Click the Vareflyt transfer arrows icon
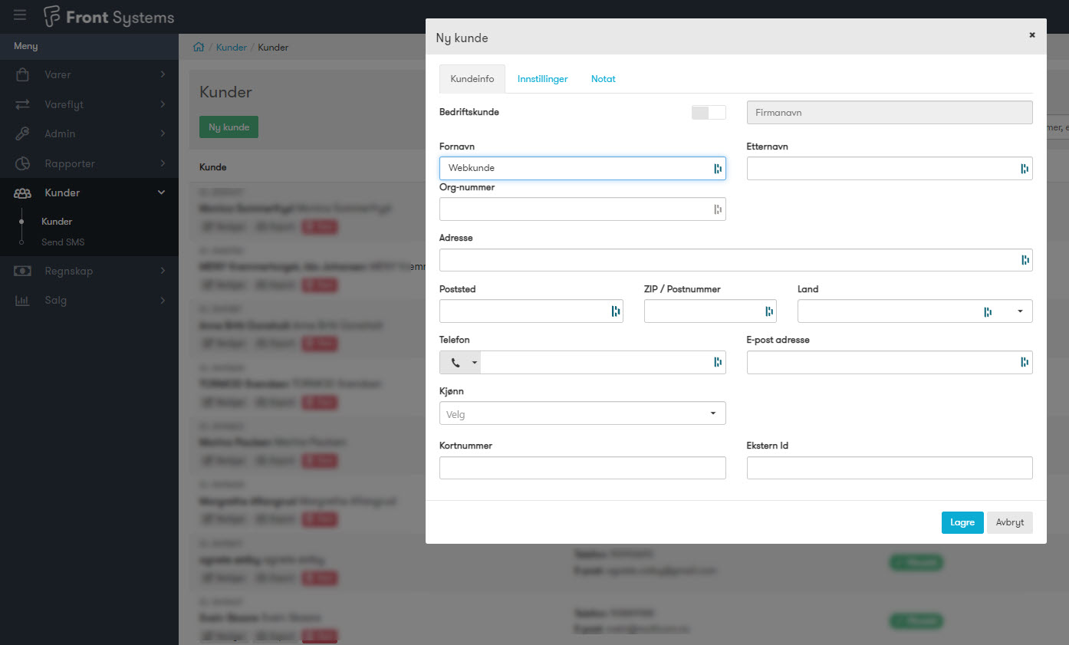The image size is (1069, 645). point(22,104)
